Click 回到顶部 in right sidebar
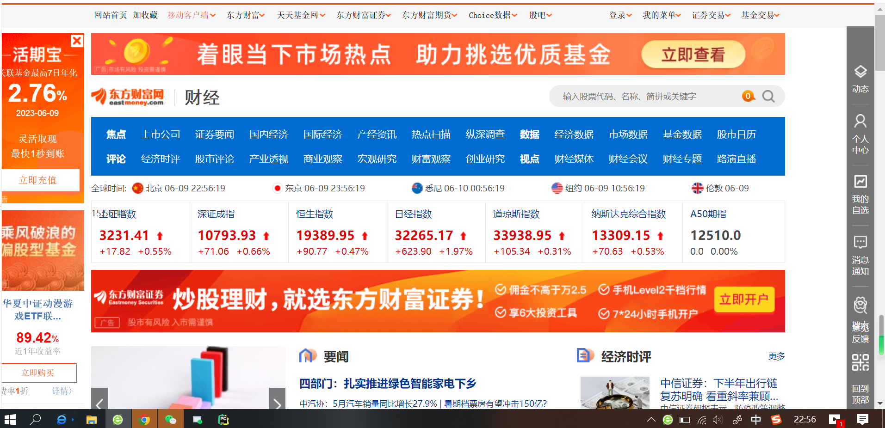 click(x=860, y=394)
